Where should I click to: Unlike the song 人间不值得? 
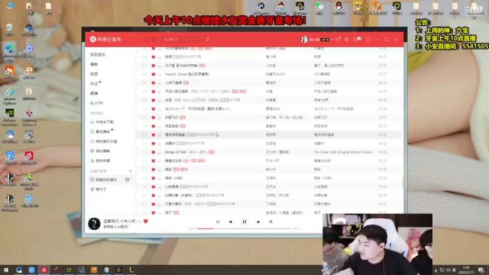tap(153, 83)
